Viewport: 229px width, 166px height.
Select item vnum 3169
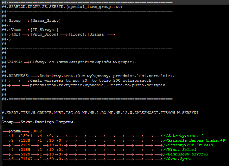[25, 150]
